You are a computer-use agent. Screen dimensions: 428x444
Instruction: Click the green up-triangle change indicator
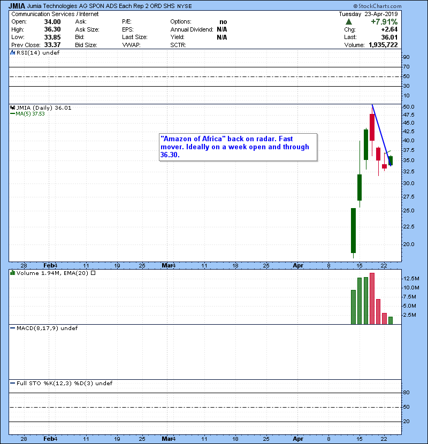click(349, 21)
